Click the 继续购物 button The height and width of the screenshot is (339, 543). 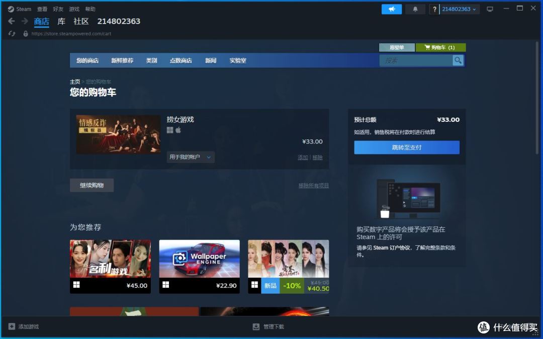pyautogui.click(x=92, y=185)
